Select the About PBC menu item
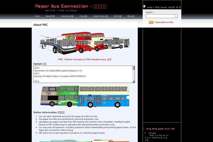 tap(50, 16)
